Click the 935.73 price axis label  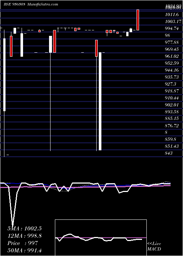[172, 77]
